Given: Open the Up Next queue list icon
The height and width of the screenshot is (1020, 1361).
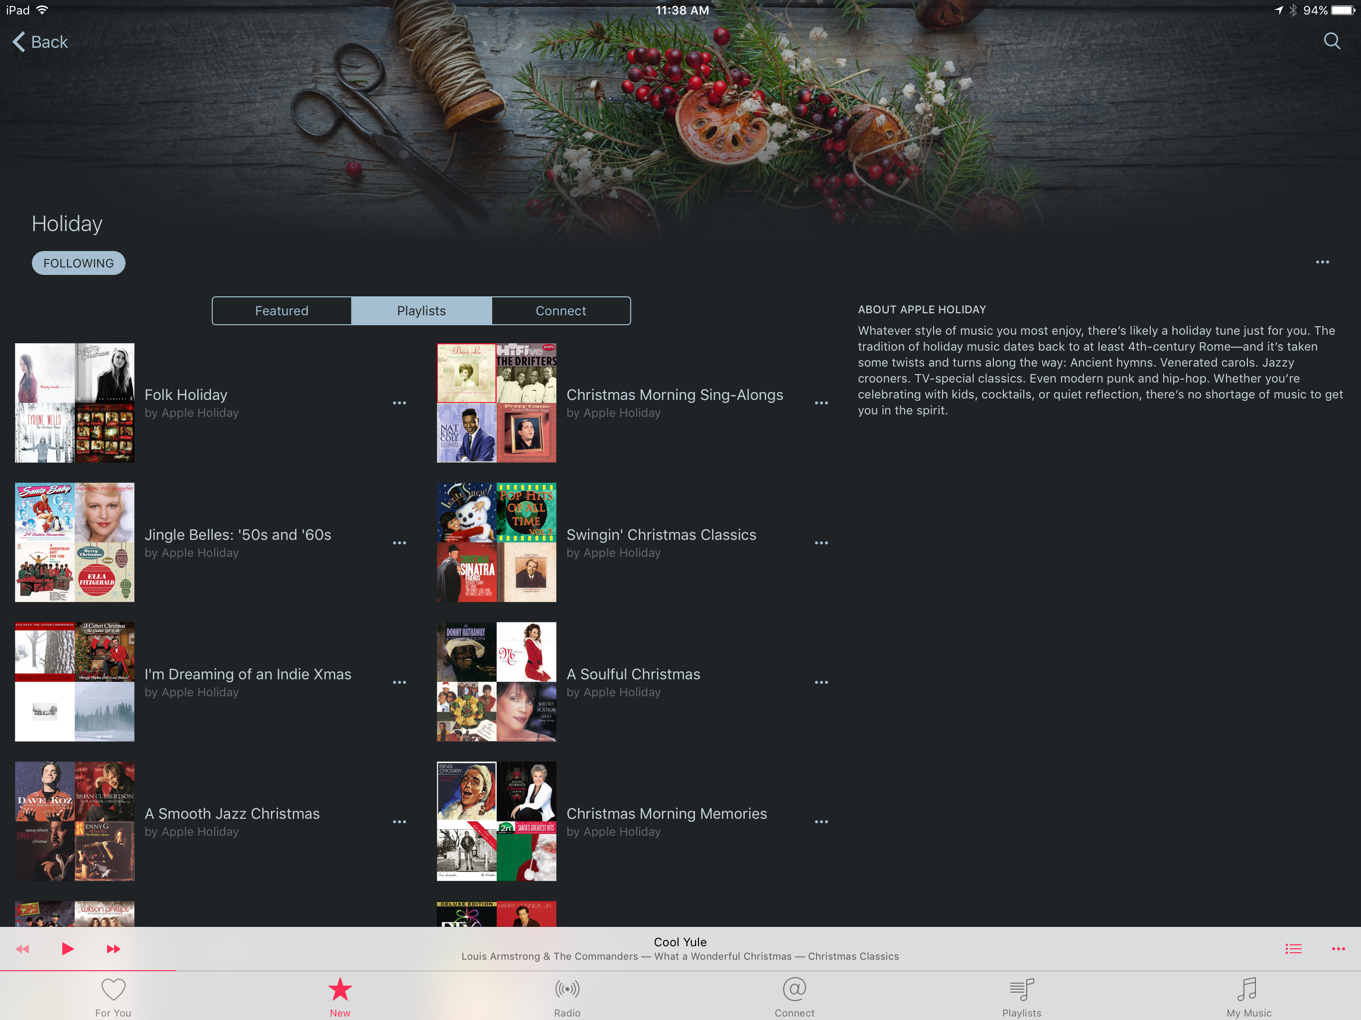Looking at the screenshot, I should click(1293, 949).
